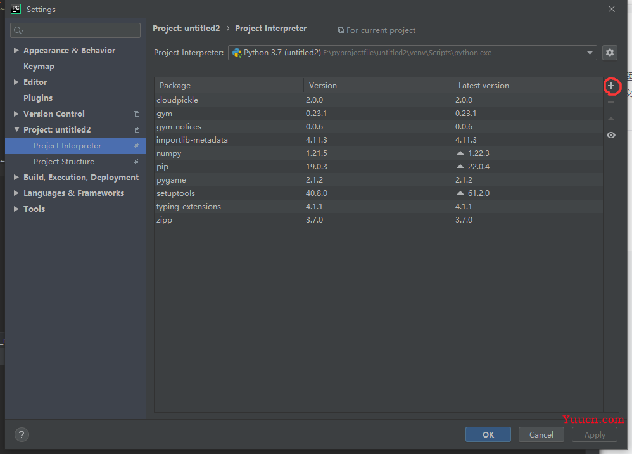
Task: Click the minus icon to uninstall package
Action: pyautogui.click(x=611, y=102)
